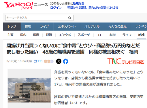Share article on Facebook icon
The width and height of the screenshot is (147, 108).
66,61
